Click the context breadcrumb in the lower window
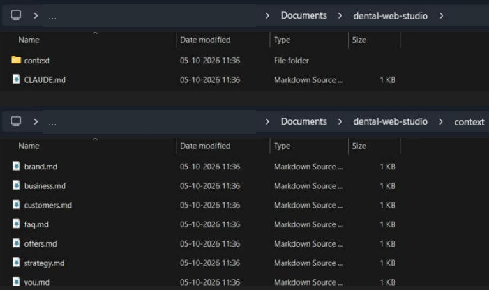 click(469, 122)
